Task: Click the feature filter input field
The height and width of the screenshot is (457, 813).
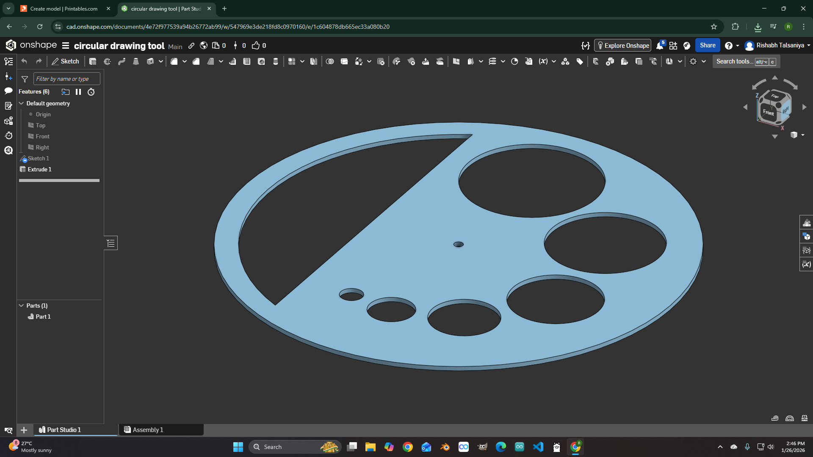Action: tap(67, 79)
